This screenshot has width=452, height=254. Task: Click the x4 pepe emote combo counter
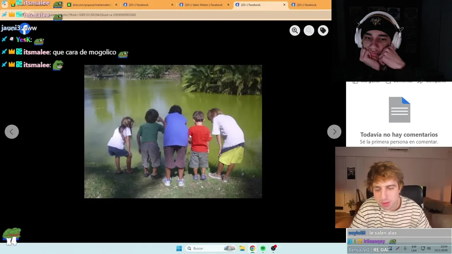pyautogui.click(x=12, y=237)
